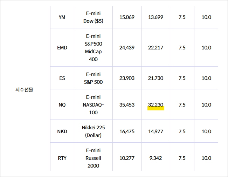Viewport: 228px width, 177px height.
Task: Select the YM symbol cell
Action: tap(62, 17)
